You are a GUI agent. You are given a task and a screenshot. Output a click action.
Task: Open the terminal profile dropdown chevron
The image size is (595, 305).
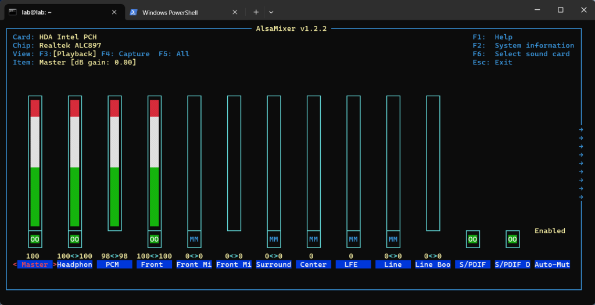tap(271, 12)
